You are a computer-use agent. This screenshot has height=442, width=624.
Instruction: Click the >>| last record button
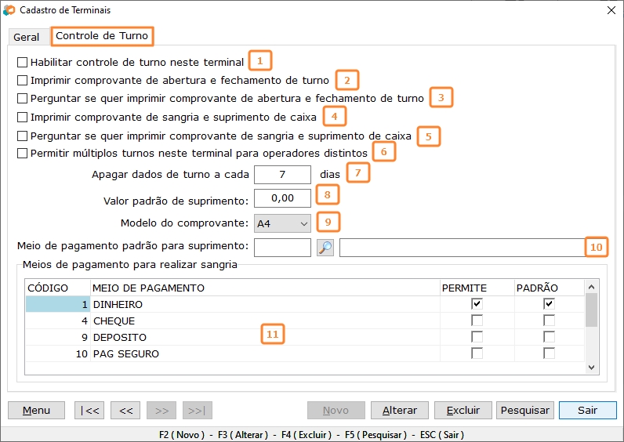pyautogui.click(x=198, y=410)
